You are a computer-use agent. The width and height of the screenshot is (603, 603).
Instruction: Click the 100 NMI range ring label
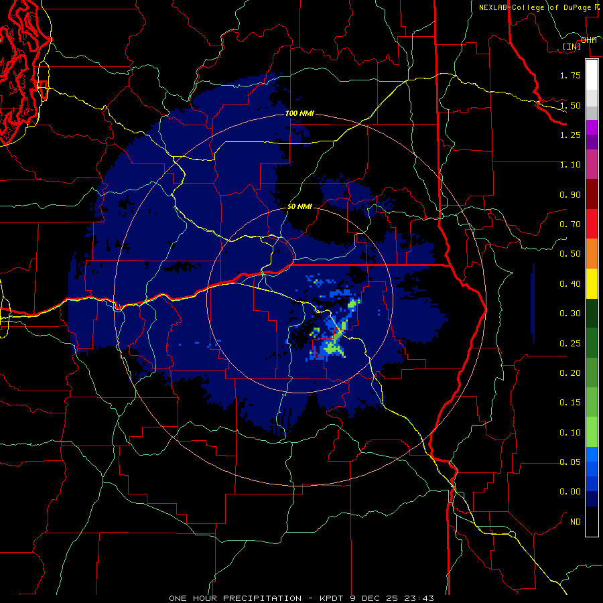click(299, 114)
